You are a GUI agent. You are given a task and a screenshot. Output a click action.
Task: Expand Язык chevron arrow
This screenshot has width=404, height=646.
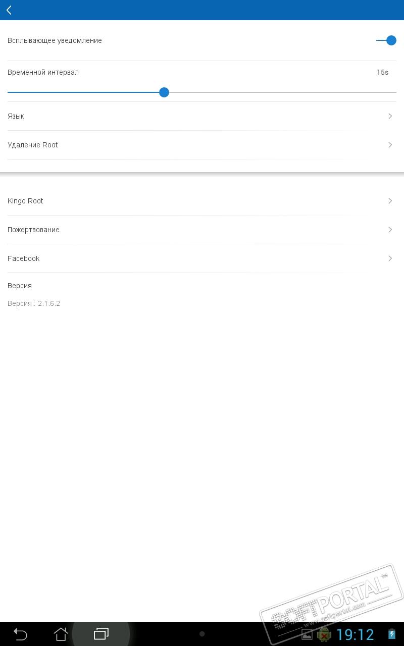click(390, 116)
